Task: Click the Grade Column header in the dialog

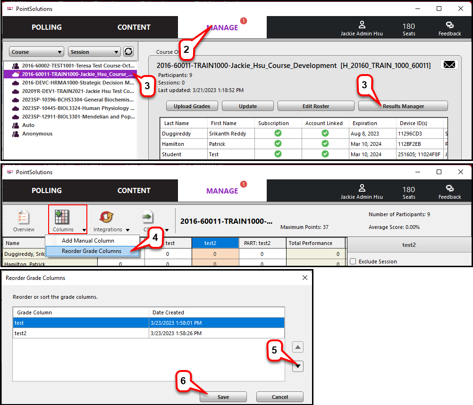Action: [81, 312]
